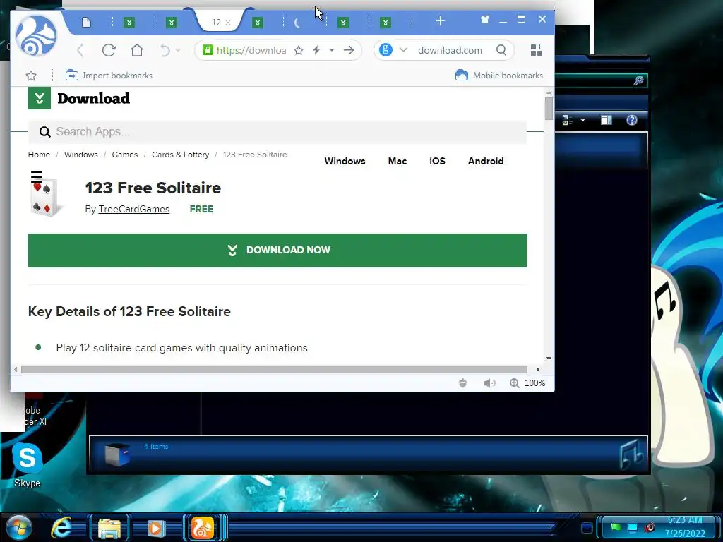Screen dimensions: 723x542
Task: Click the 123 Free Solitaire card thumbnail
Action: point(45,198)
